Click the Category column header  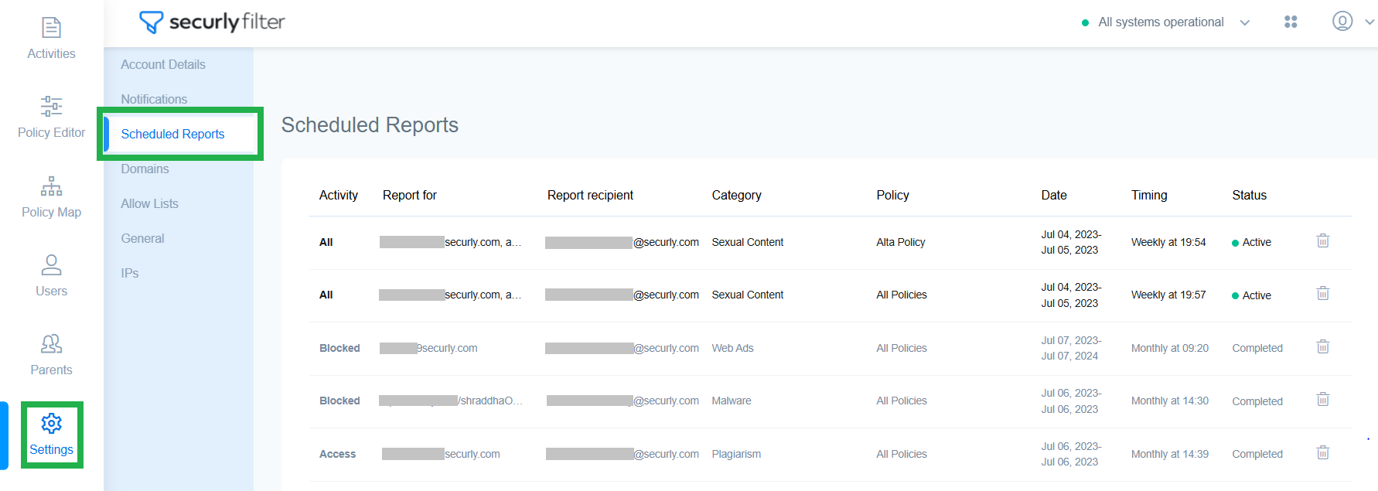(736, 195)
